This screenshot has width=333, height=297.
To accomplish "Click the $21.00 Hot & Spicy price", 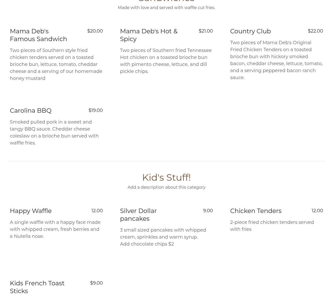I will pyautogui.click(x=205, y=31).
